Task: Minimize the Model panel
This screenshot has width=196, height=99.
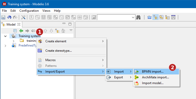Action: point(64,23)
